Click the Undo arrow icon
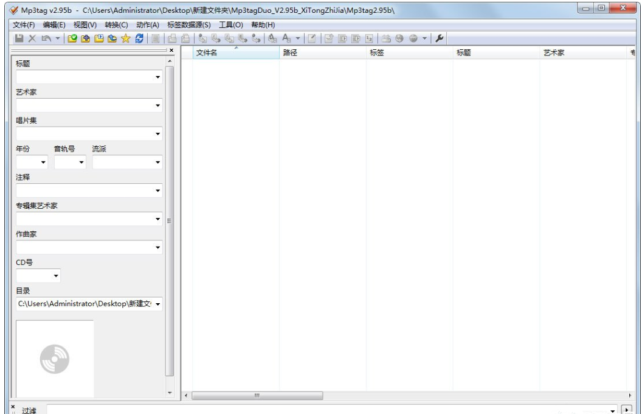The width and height of the screenshot is (642, 414). point(46,38)
